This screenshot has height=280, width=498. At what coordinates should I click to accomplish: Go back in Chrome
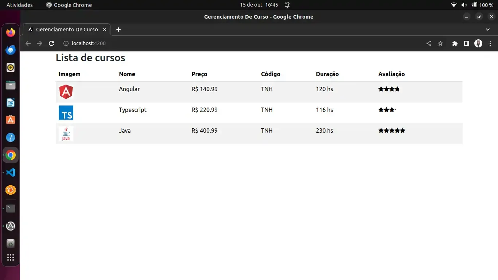click(28, 43)
